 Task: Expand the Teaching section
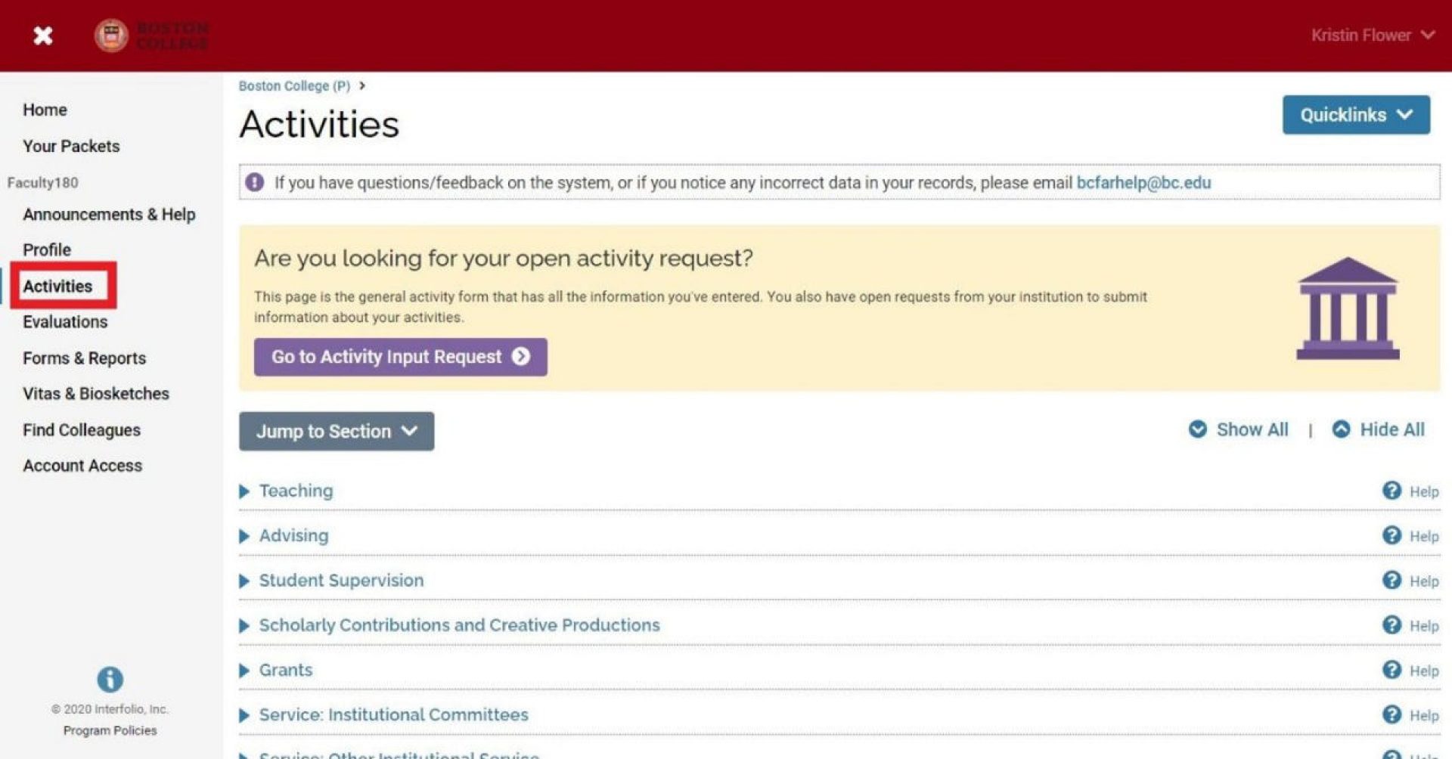[x=295, y=491]
